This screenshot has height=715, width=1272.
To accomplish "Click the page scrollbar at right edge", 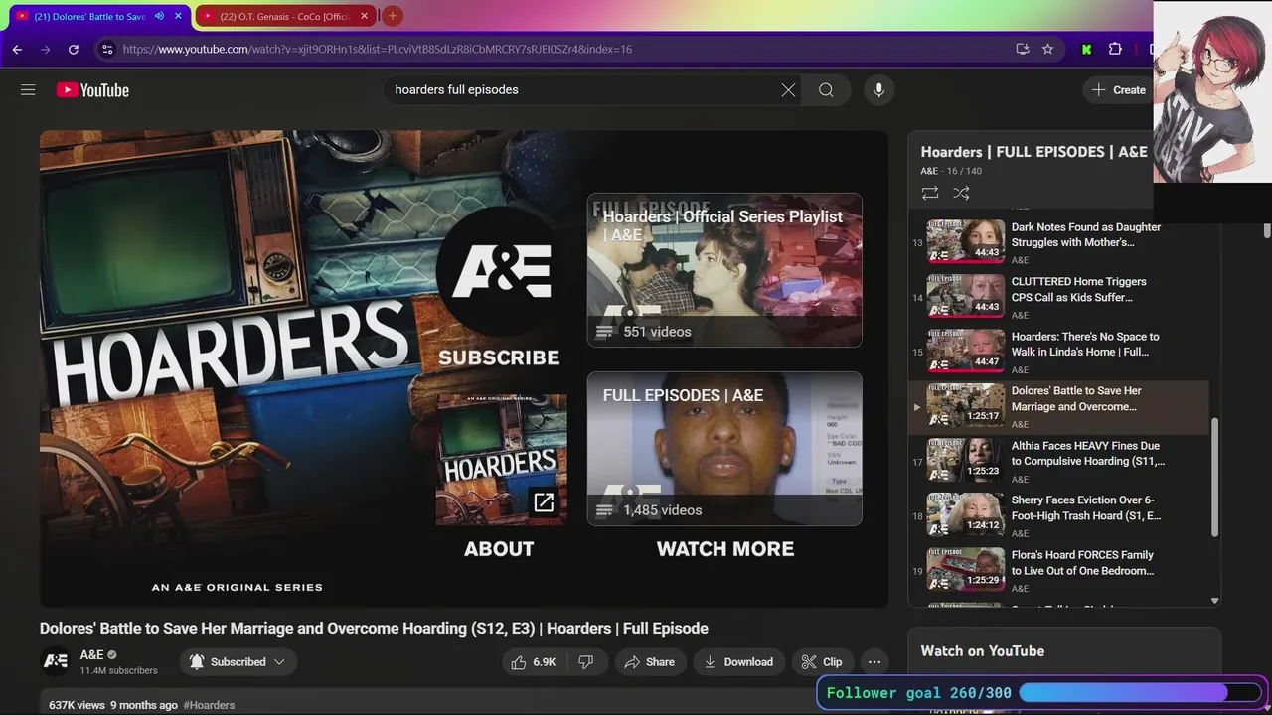I will coord(1266,228).
